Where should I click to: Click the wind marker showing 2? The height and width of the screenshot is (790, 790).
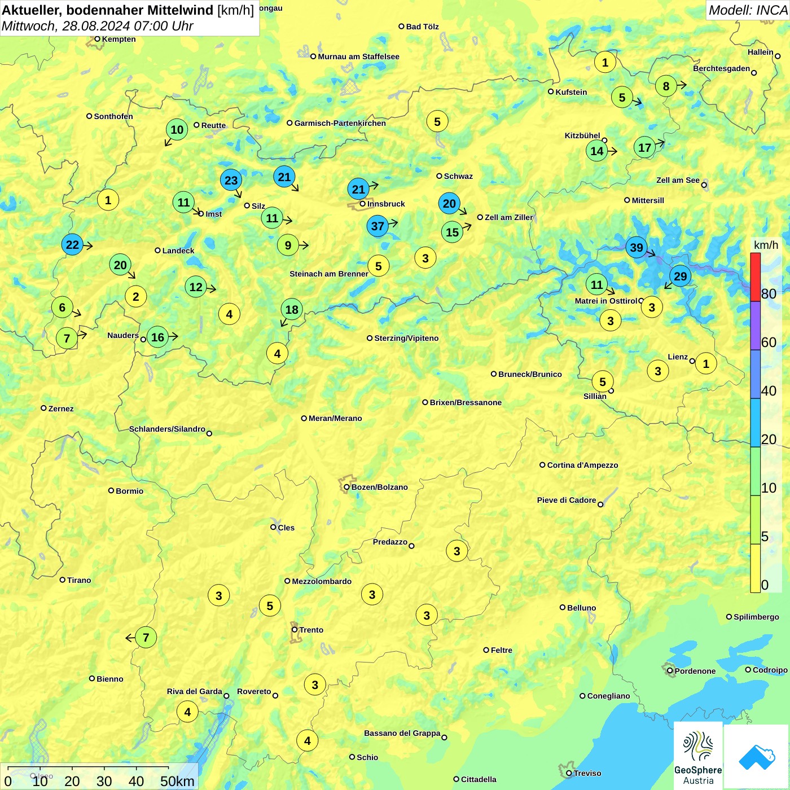coord(135,296)
